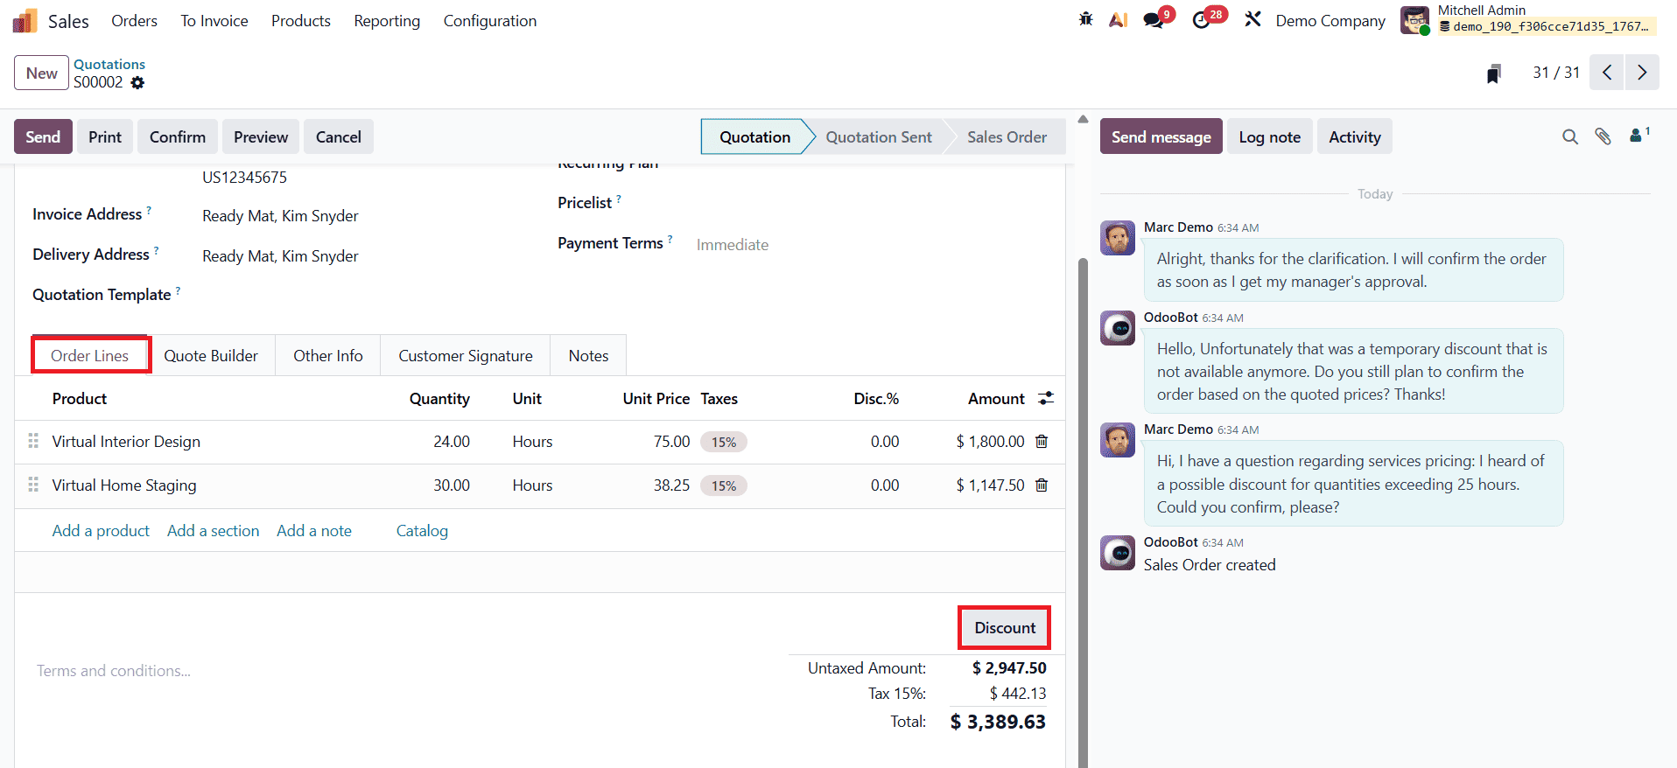Click the Quotation status stage
This screenshot has height=768, width=1677.
pos(754,136)
